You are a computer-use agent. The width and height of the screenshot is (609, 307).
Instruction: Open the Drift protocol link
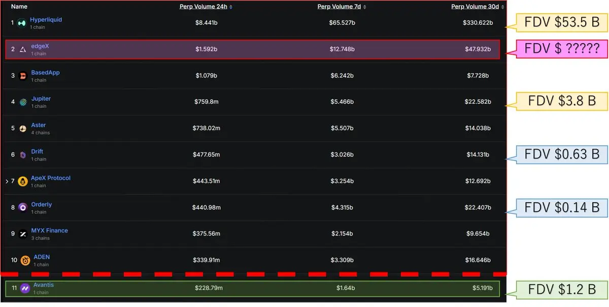37,151
